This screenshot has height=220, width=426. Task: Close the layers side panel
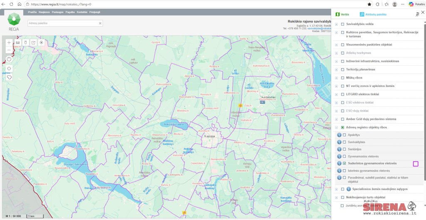(423, 12)
